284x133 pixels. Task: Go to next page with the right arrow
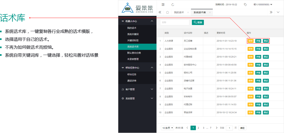tap(217, 128)
